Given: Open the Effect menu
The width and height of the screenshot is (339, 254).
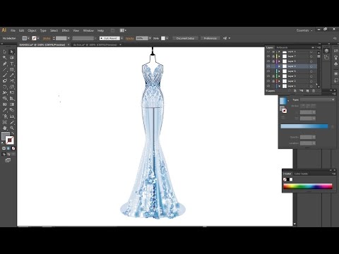Looking at the screenshot, I should 66,30.
